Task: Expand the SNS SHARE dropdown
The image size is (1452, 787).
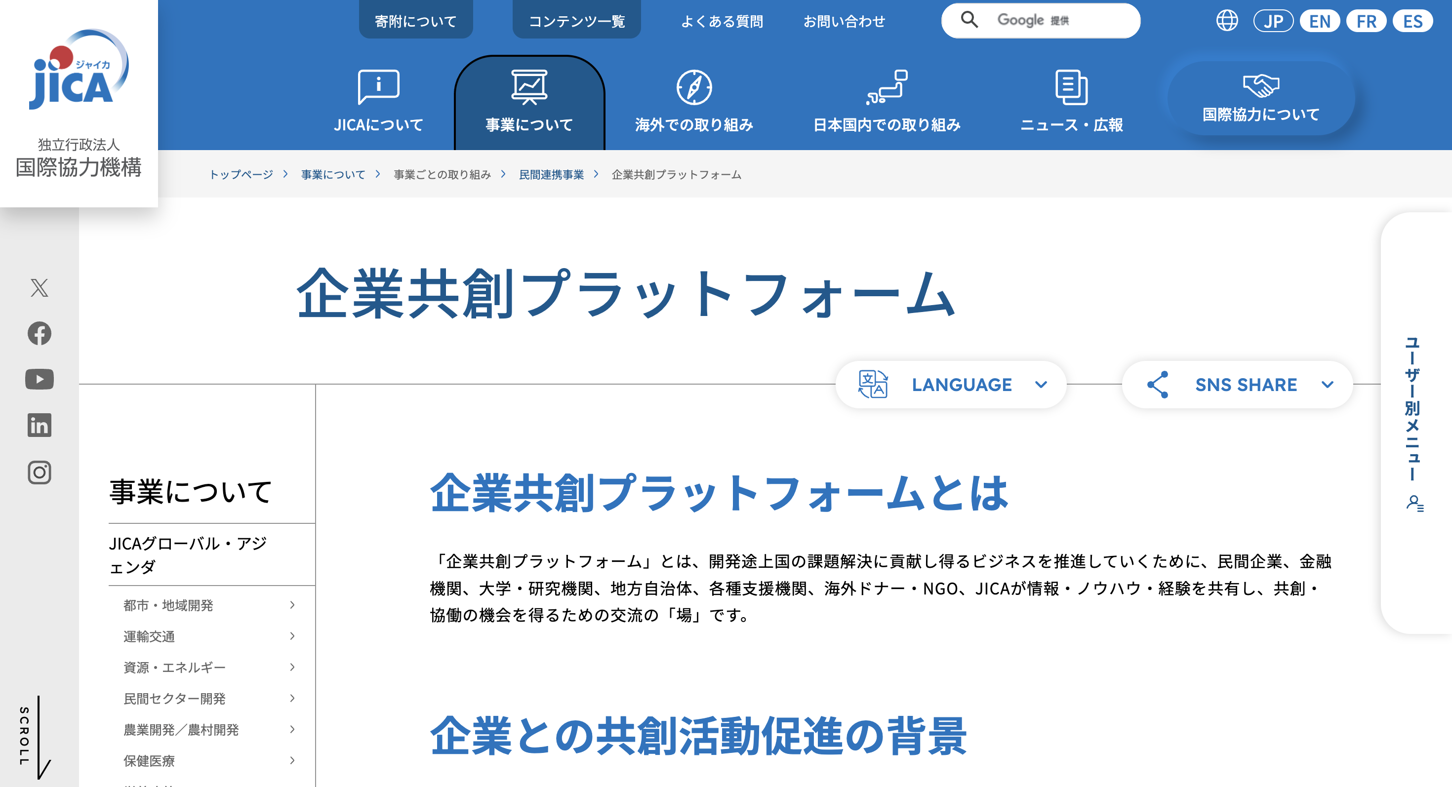Action: click(1237, 384)
